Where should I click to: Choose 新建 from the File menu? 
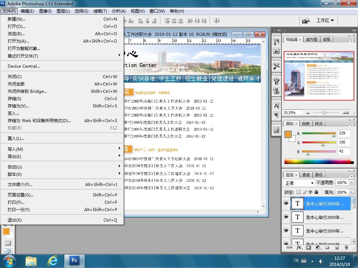click(x=62, y=19)
